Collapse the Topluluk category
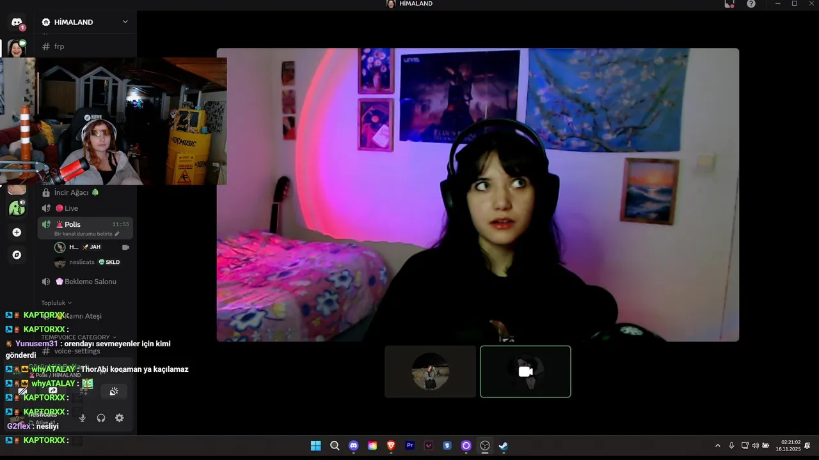819x460 pixels. [x=56, y=303]
